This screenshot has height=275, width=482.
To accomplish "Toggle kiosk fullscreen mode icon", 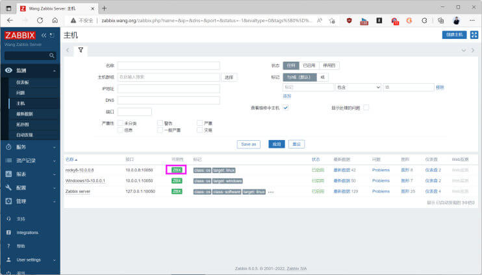I will [474, 35].
